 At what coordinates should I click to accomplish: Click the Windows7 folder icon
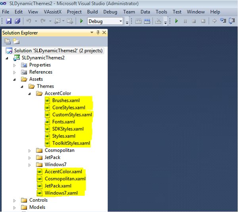(39, 164)
